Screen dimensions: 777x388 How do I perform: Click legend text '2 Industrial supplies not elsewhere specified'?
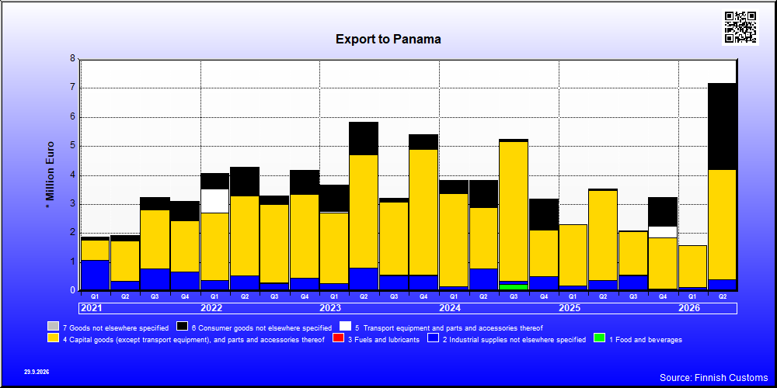[x=514, y=339]
